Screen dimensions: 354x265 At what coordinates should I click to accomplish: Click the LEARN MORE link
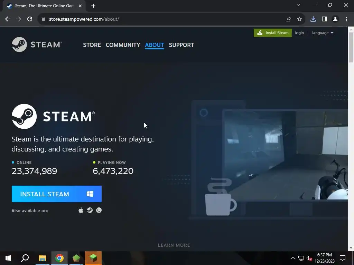click(x=174, y=245)
